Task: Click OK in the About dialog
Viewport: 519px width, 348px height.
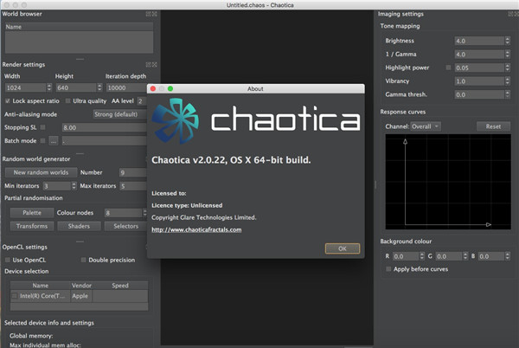Action: tap(343, 248)
